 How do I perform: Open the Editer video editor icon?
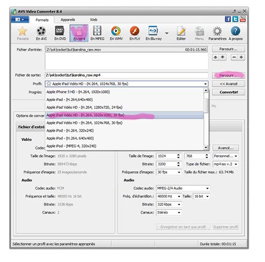[x=181, y=33]
